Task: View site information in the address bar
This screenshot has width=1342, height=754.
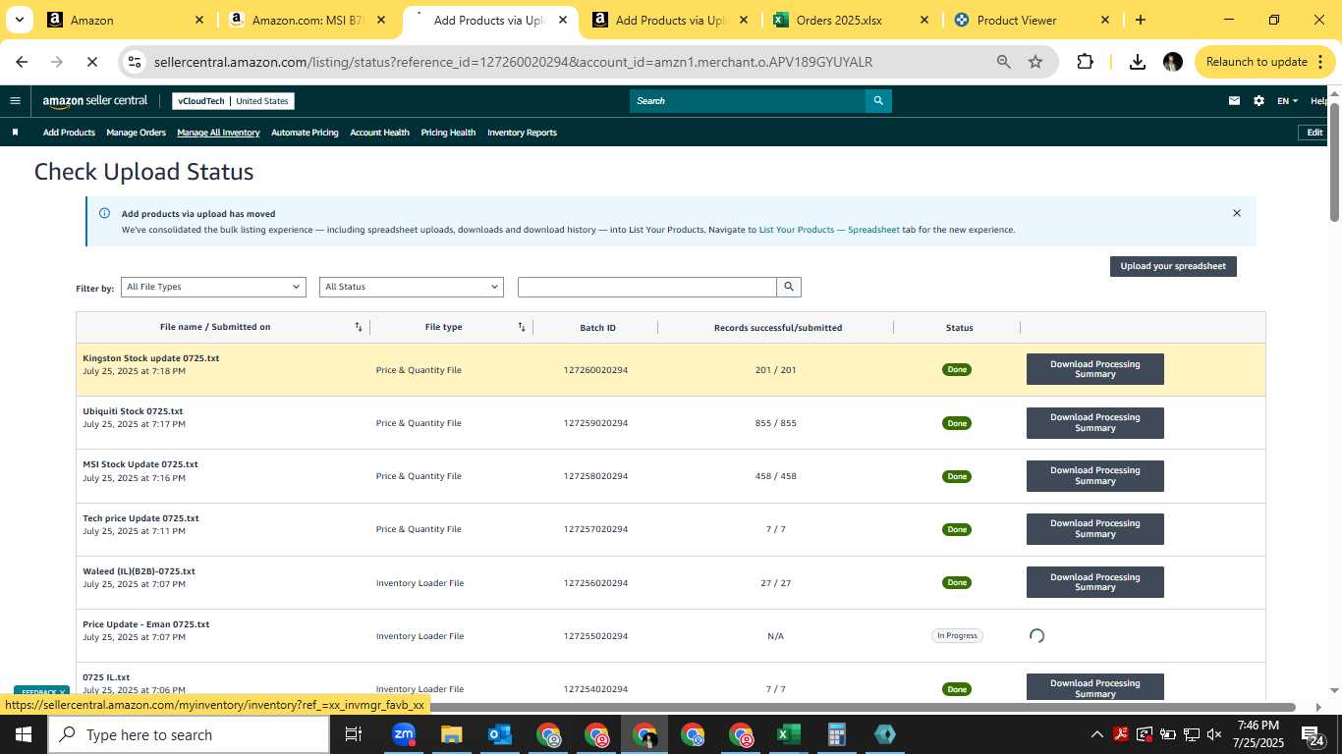Action: coord(135,62)
